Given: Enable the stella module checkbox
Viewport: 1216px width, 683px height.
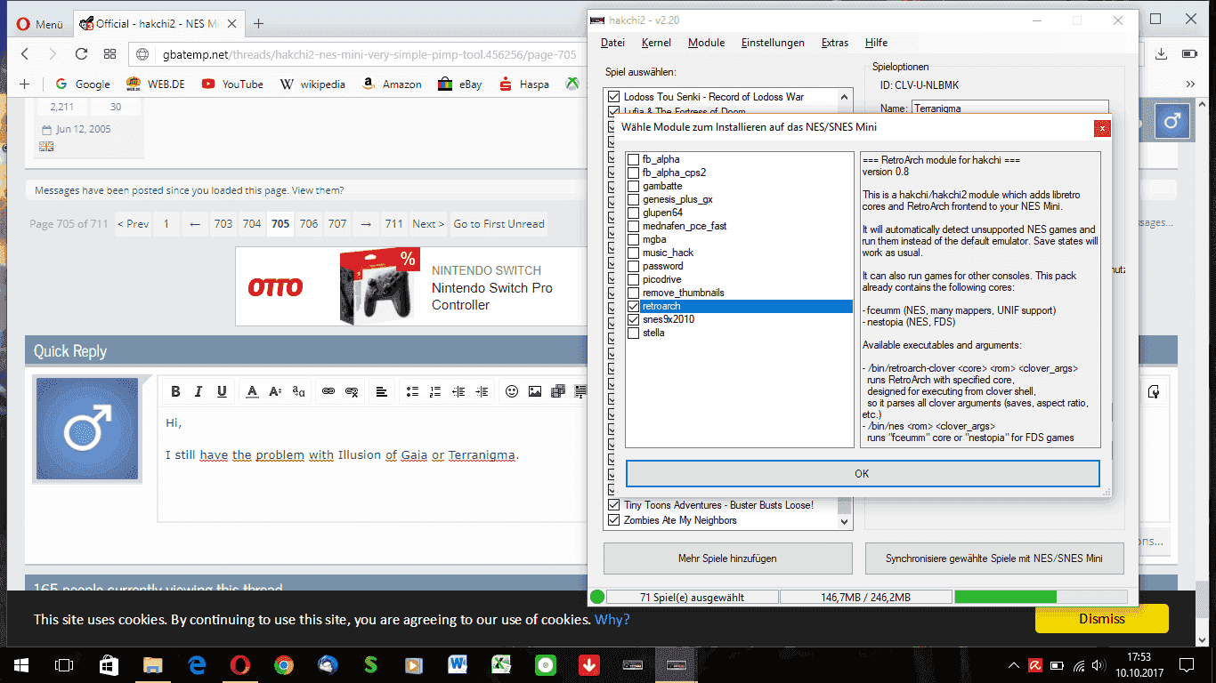Looking at the screenshot, I should tap(633, 333).
